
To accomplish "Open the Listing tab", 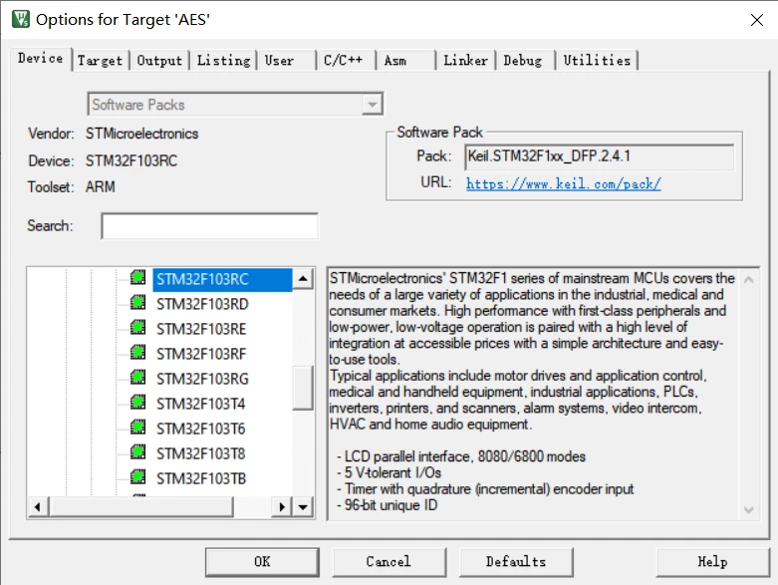I will pyautogui.click(x=224, y=61).
